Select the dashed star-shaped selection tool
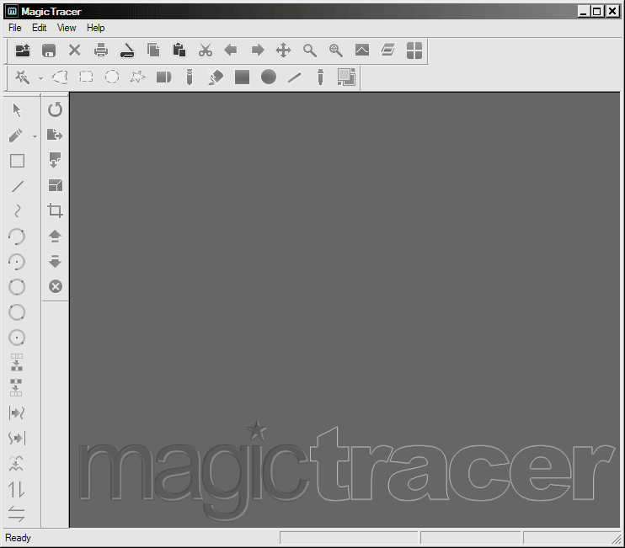This screenshot has height=548, width=625. (x=138, y=77)
